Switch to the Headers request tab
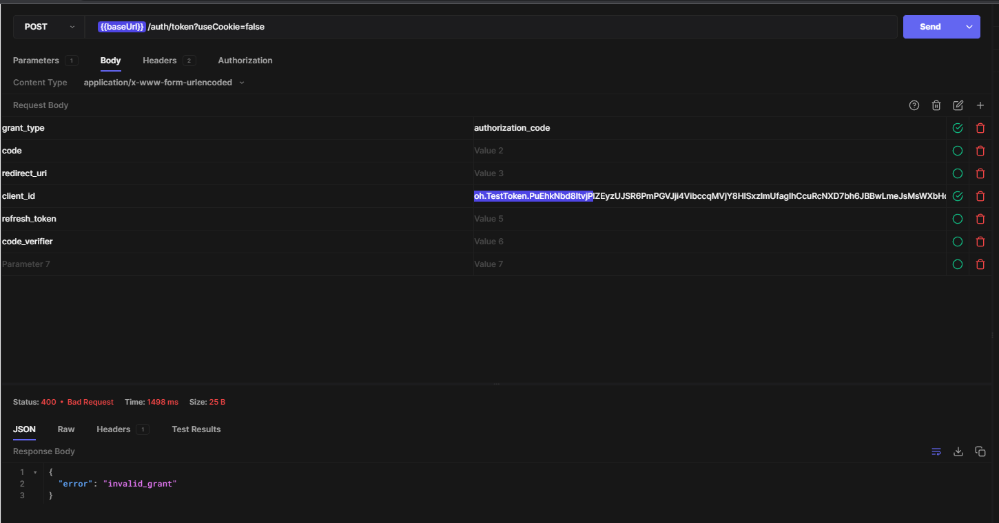 [160, 61]
